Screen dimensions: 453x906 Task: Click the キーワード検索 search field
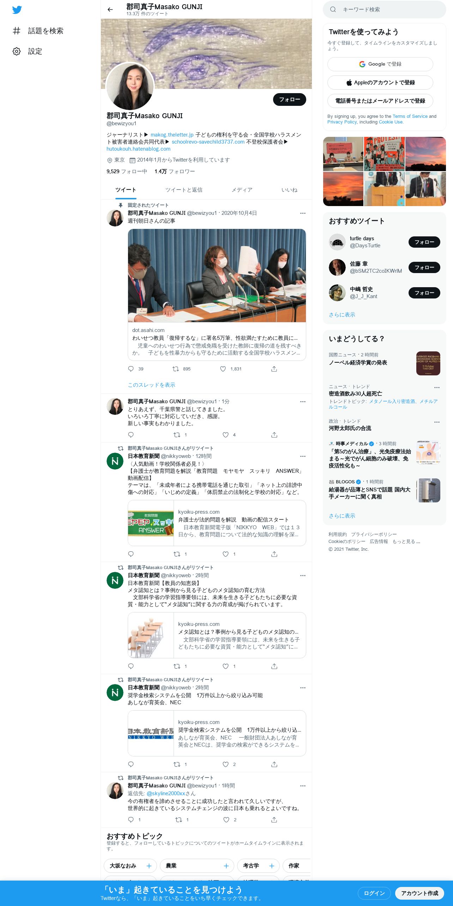point(385,10)
